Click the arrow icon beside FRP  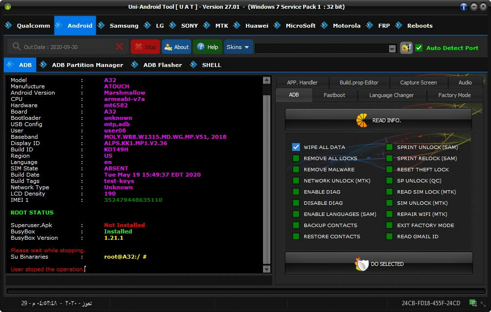coord(369,25)
